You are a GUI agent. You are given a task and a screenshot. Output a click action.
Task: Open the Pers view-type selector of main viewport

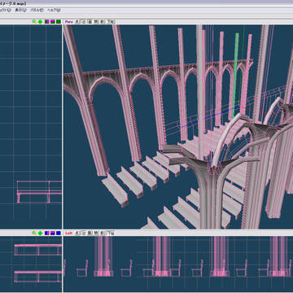click(x=69, y=22)
